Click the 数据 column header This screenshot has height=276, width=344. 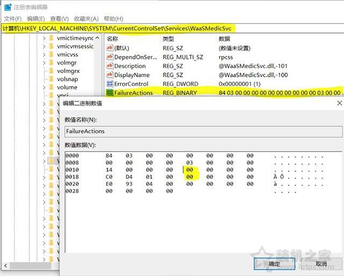[x=224, y=39]
